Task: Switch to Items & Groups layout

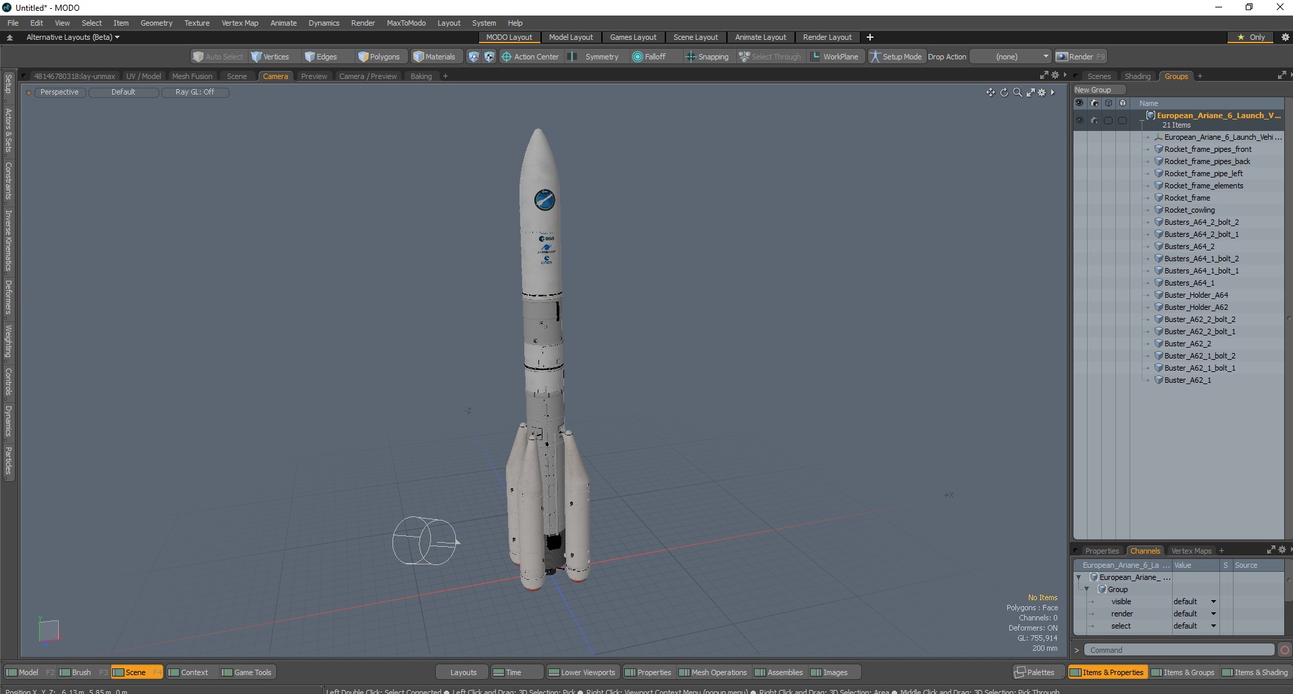Action: coord(1183,672)
